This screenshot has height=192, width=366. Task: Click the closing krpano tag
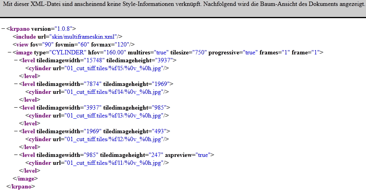tap(21, 186)
